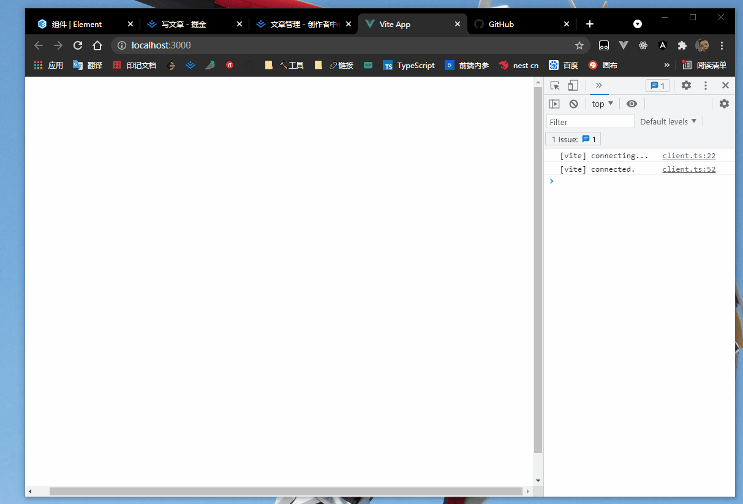This screenshot has height=504, width=743.
Task: Toggle the device toolbar icon
Action: click(573, 86)
